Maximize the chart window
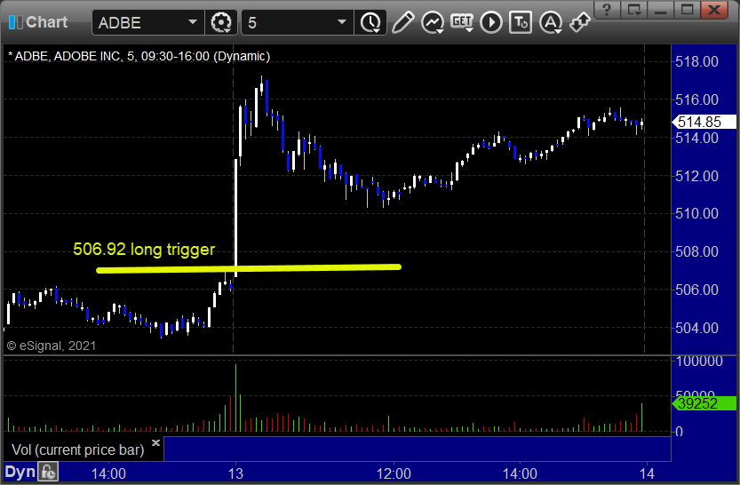The height and width of the screenshot is (485, 740). 688,10
